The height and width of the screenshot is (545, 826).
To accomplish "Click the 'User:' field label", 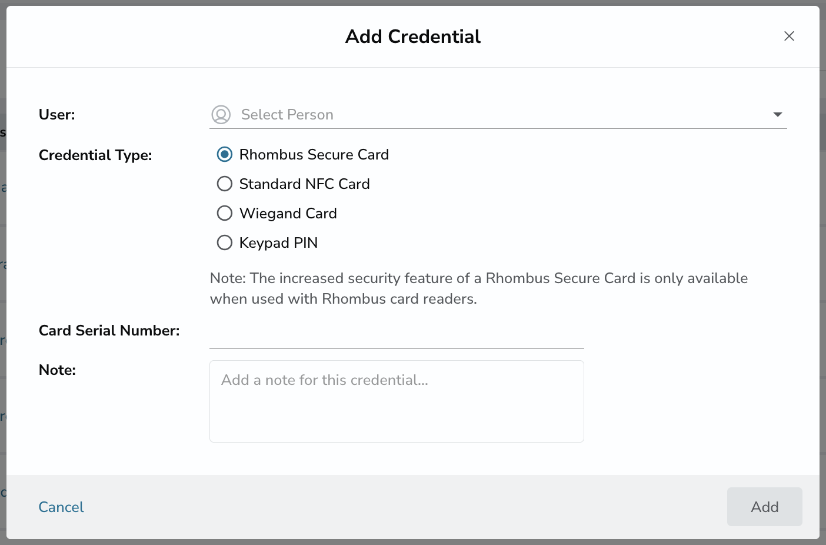I will (56, 115).
